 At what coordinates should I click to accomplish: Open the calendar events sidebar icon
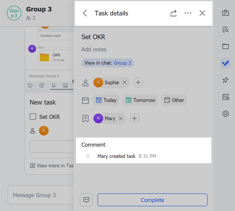[225, 97]
